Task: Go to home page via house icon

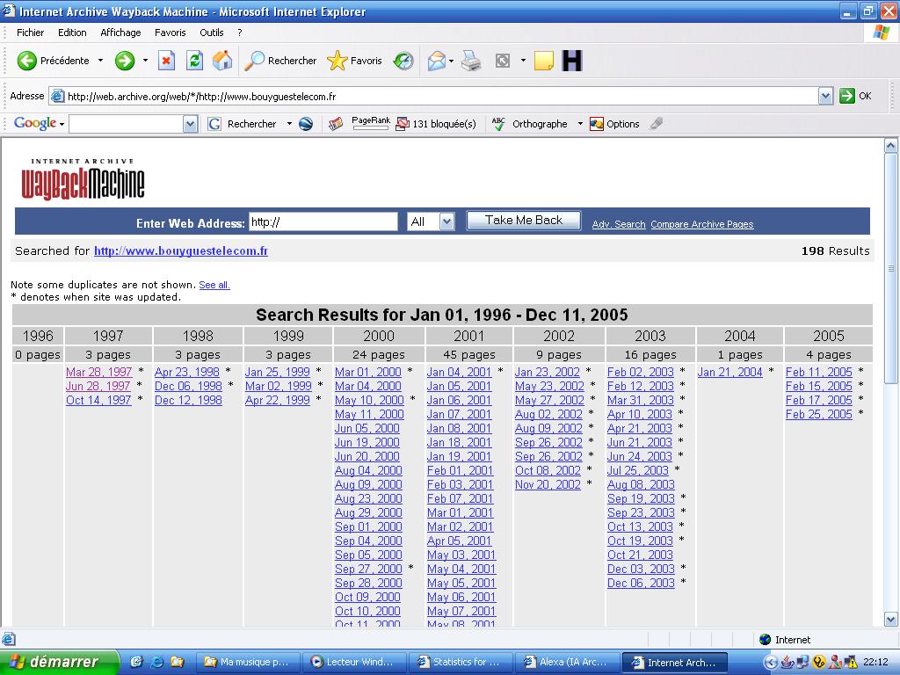Action: pos(222,61)
